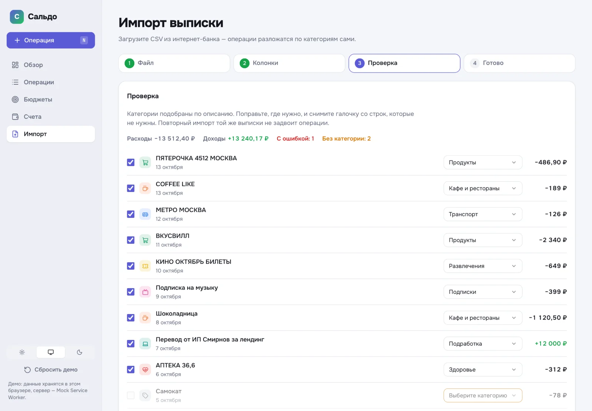
Task: Open the Развлечения category dropdown
Action: (x=483, y=266)
